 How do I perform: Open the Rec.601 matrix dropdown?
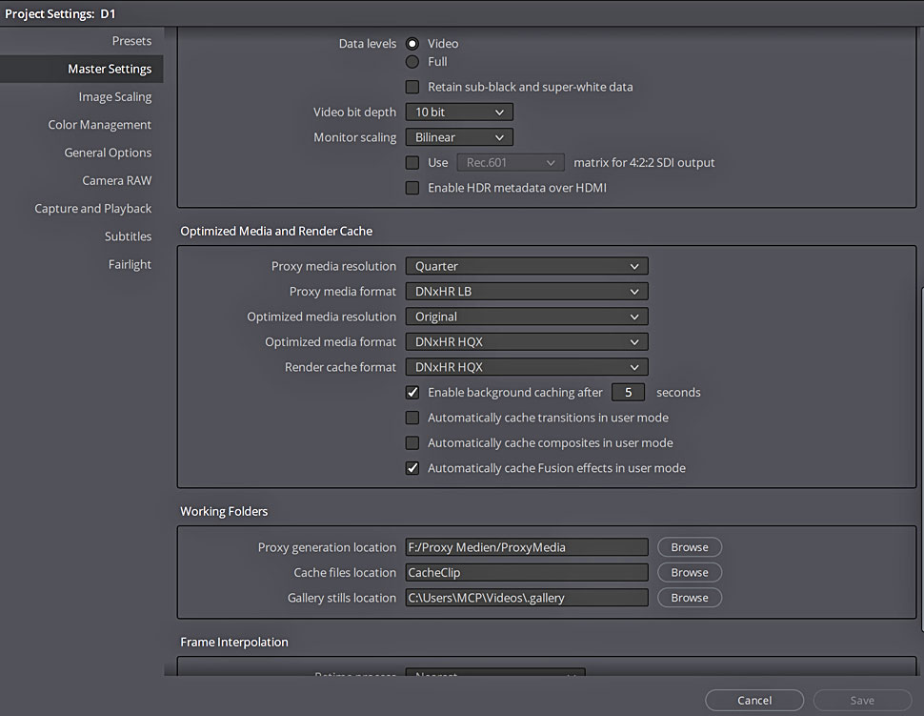(511, 163)
